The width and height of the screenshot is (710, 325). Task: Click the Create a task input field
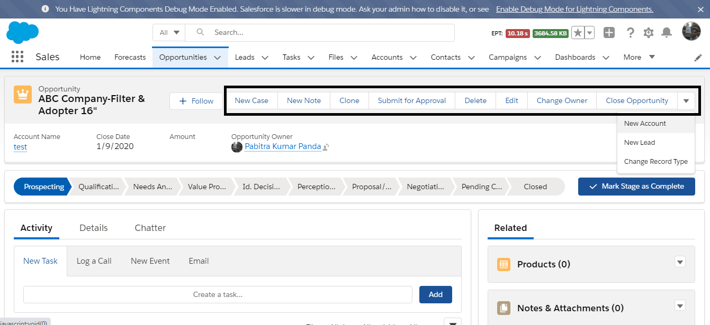(217, 294)
